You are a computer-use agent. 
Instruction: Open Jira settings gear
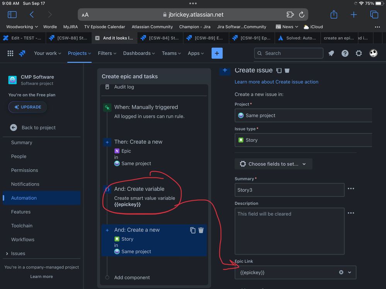click(x=359, y=53)
